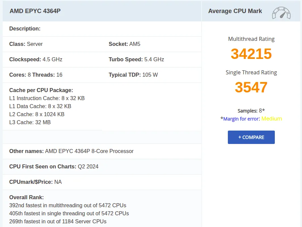Select the Single Thread Rating value 3547

(251, 87)
